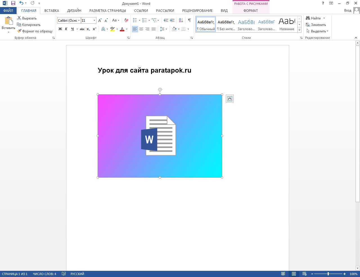Click Format Painter (Формат по образцу)

[x=35, y=31]
